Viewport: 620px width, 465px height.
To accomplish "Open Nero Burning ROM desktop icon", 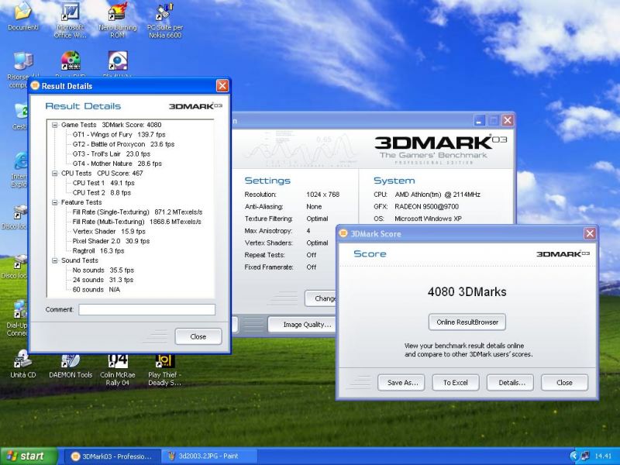I will coord(118,20).
